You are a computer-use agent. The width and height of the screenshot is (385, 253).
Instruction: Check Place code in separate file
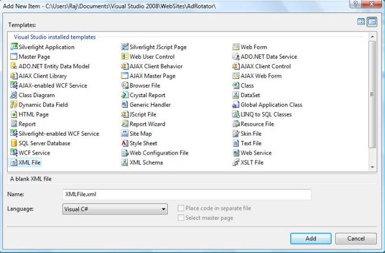tap(181, 208)
